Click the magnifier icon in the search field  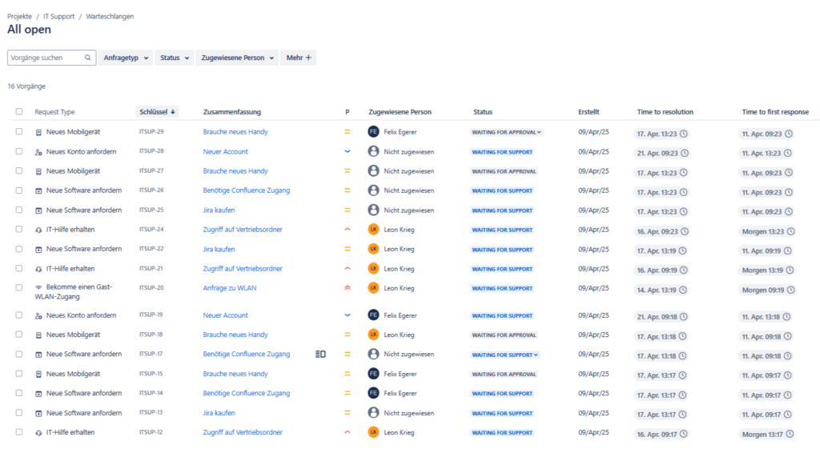87,57
